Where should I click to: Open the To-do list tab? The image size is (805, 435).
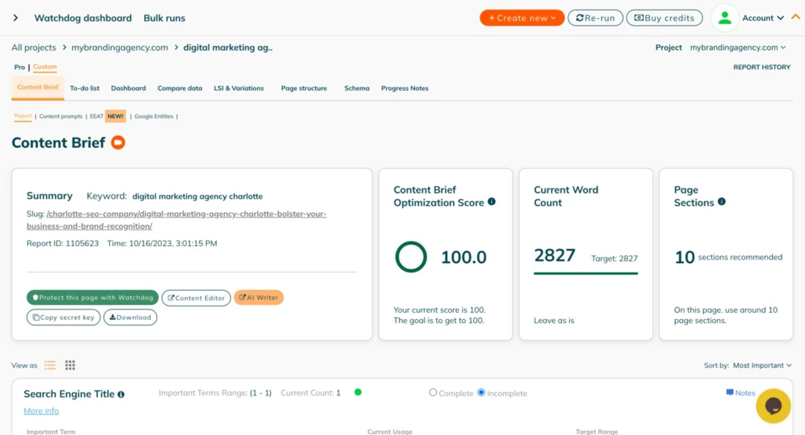click(x=85, y=88)
